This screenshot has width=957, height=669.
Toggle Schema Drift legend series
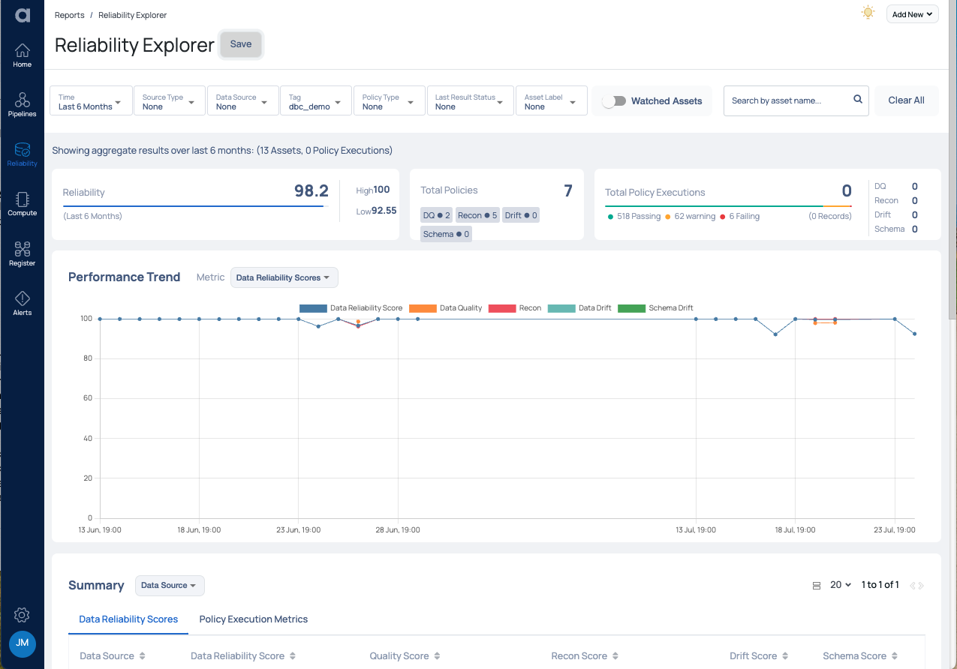655,308
